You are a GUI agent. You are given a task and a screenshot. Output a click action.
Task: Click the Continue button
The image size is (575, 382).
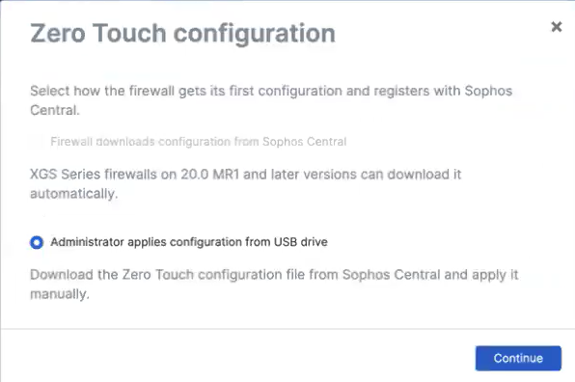pos(518,358)
